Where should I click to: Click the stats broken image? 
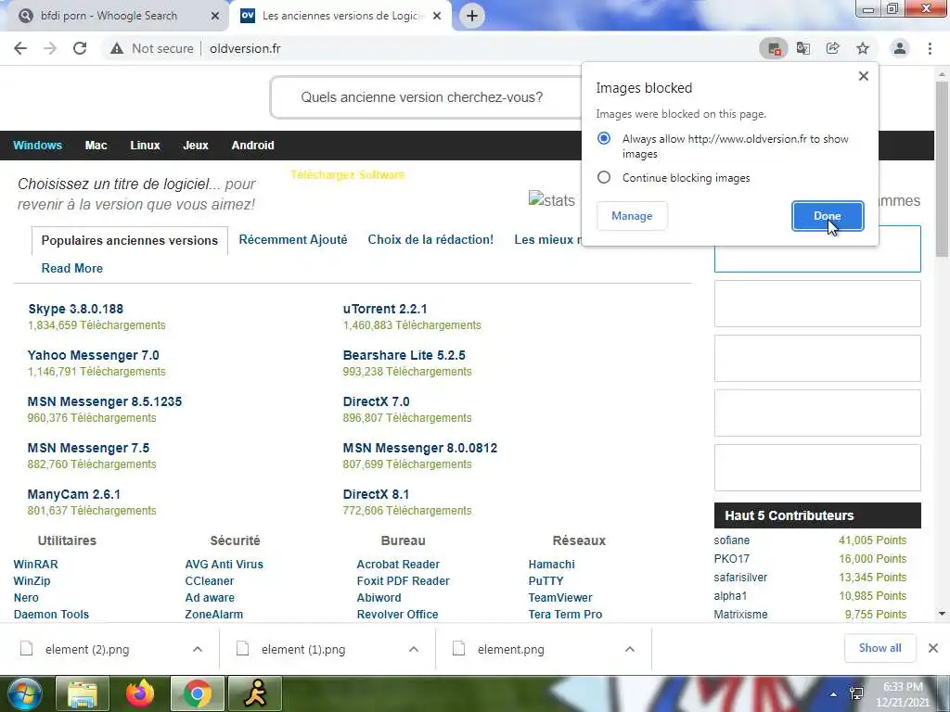[551, 200]
